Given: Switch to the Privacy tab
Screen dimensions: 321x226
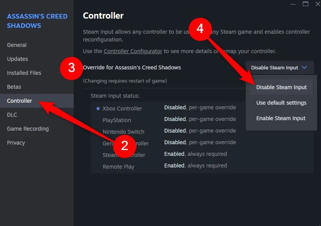Looking at the screenshot, I should pos(16,143).
